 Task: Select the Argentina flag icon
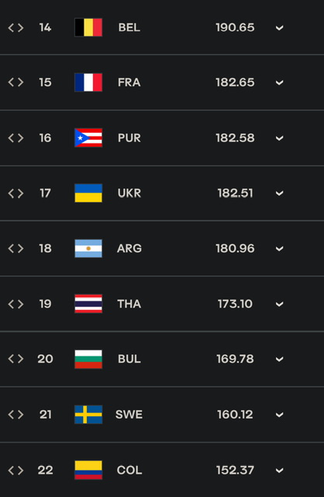88,248
